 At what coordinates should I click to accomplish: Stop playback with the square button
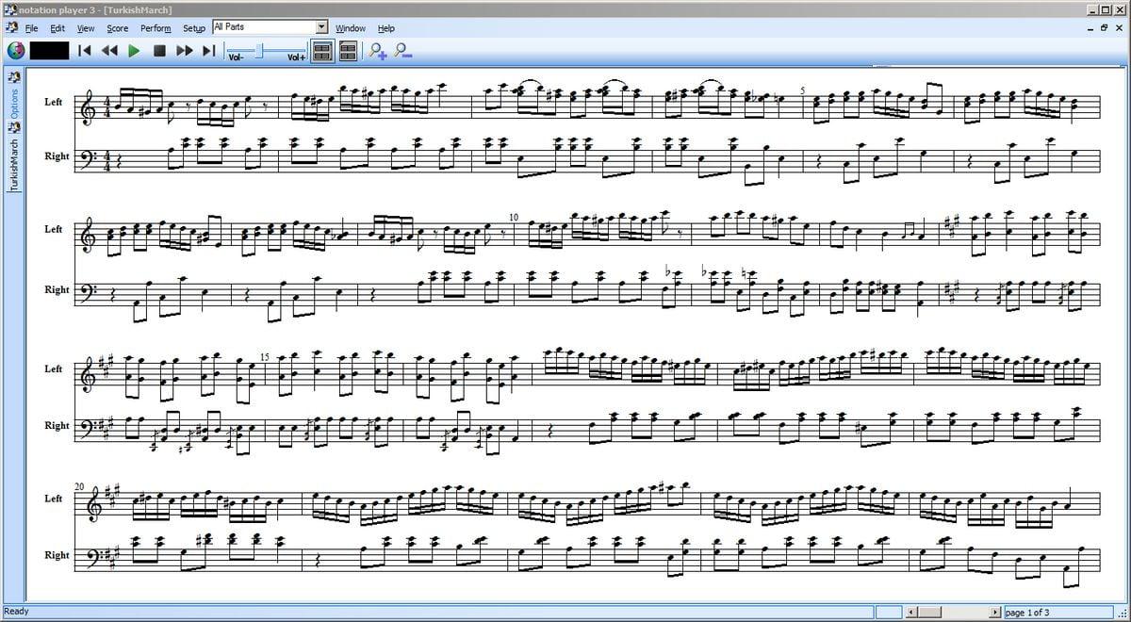[x=159, y=50]
